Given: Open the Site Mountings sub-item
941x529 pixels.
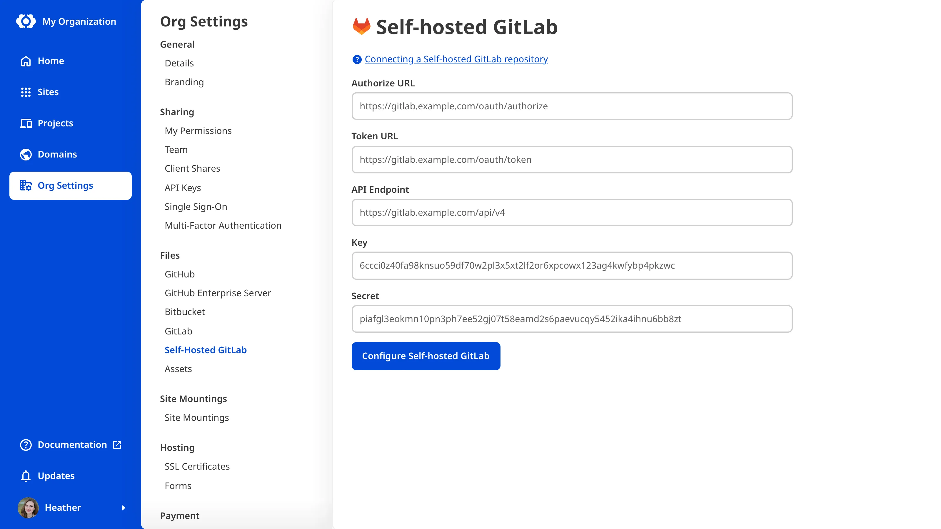Looking at the screenshot, I should [x=196, y=418].
